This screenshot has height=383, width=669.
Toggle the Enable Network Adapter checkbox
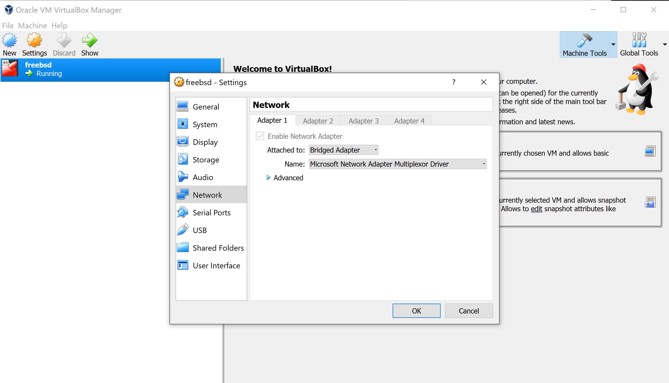(x=260, y=136)
